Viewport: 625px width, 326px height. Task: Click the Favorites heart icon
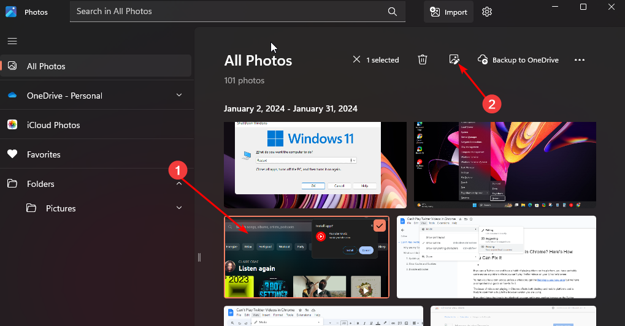point(12,154)
